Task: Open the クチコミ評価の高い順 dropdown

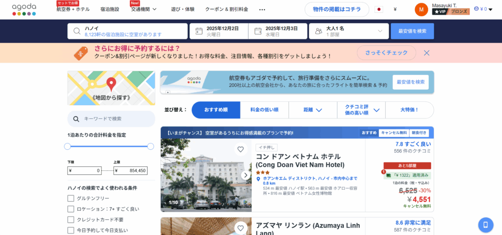Action: [x=361, y=110]
